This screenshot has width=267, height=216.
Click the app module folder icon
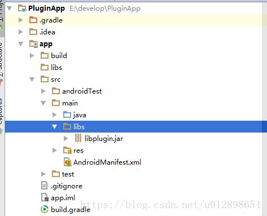pyautogui.click(x=34, y=44)
